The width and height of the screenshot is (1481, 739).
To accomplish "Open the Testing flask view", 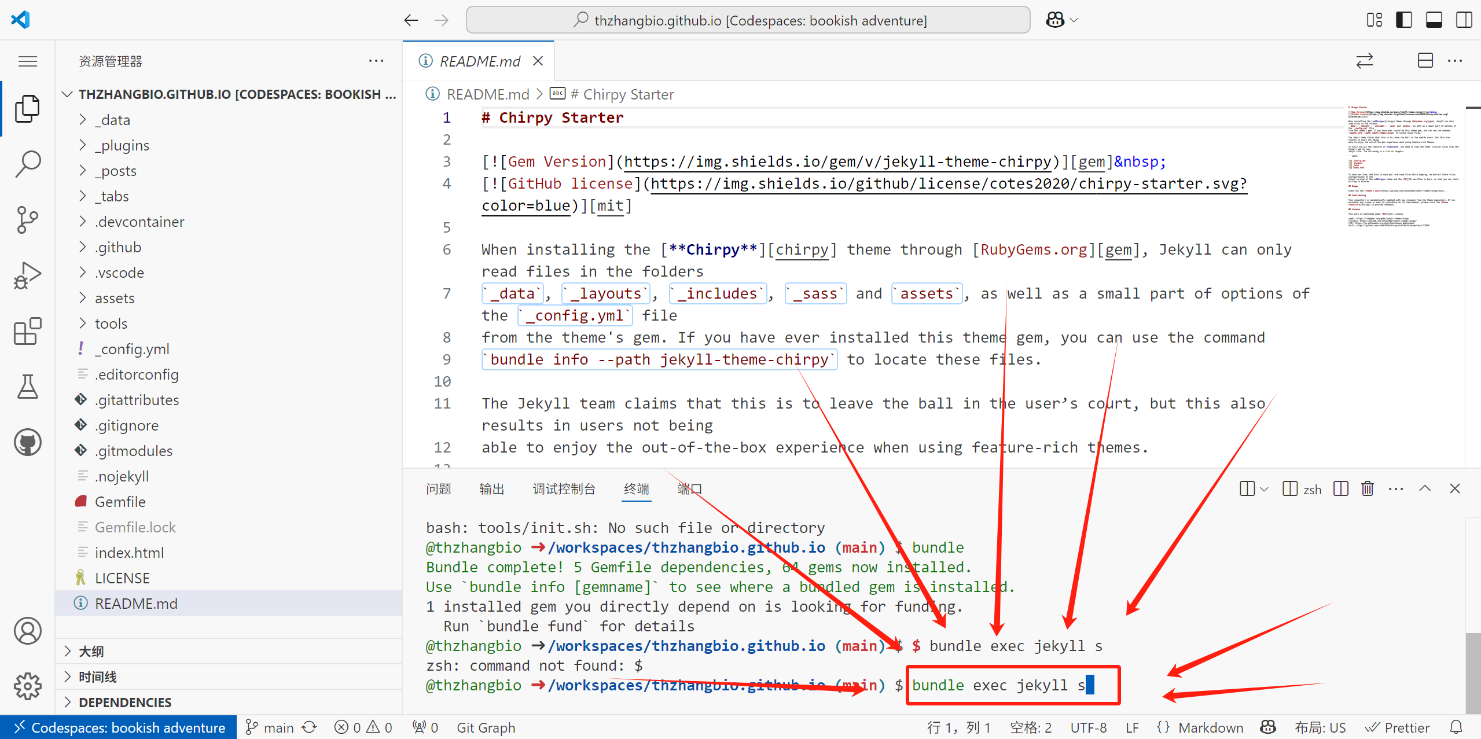I will 27,387.
